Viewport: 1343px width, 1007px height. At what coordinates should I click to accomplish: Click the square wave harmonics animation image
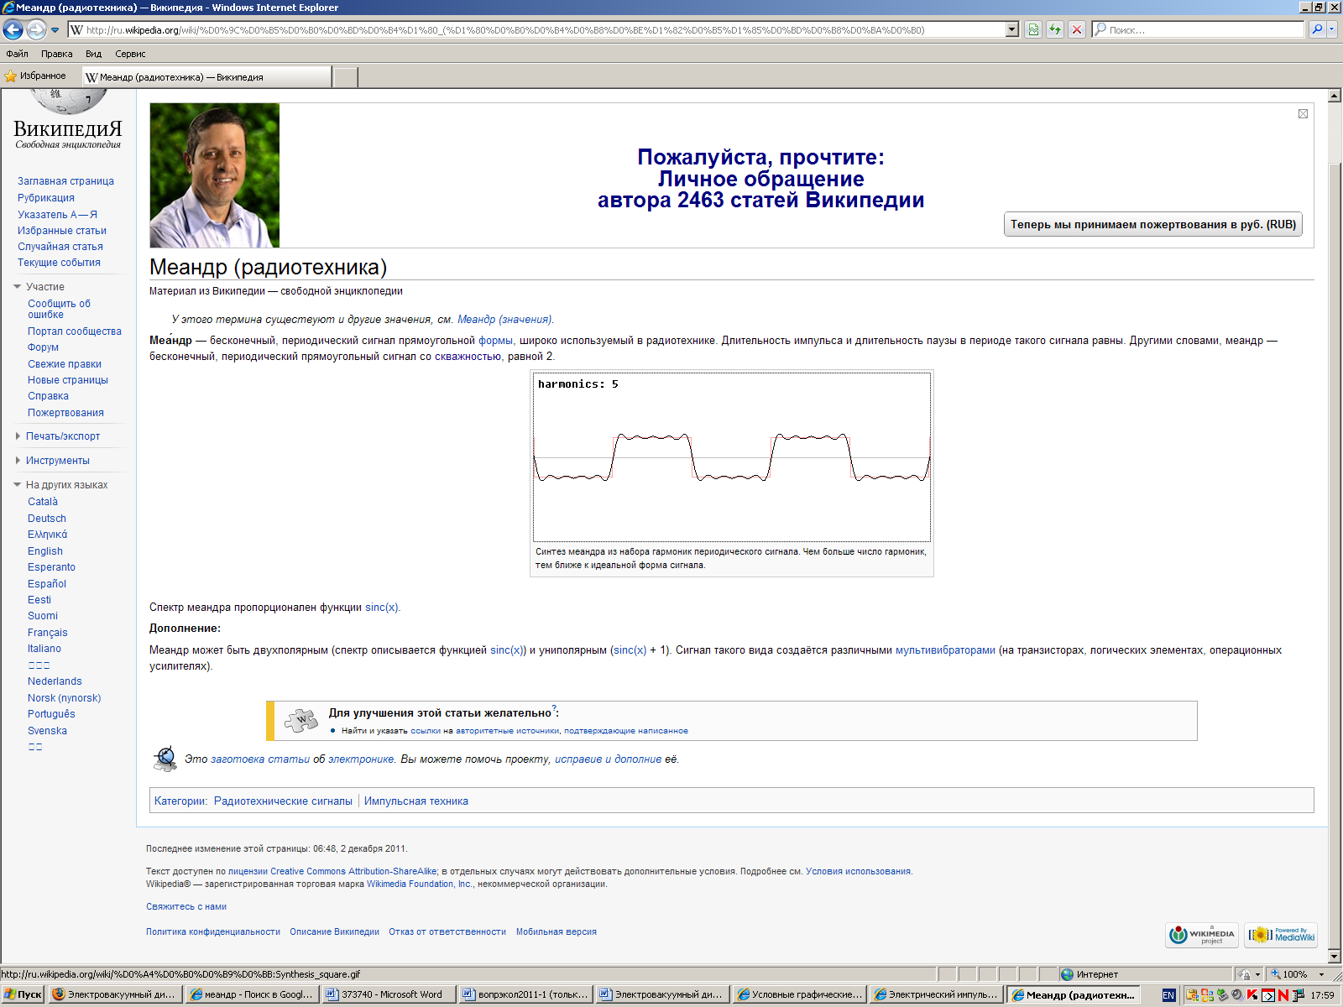pyautogui.click(x=732, y=457)
